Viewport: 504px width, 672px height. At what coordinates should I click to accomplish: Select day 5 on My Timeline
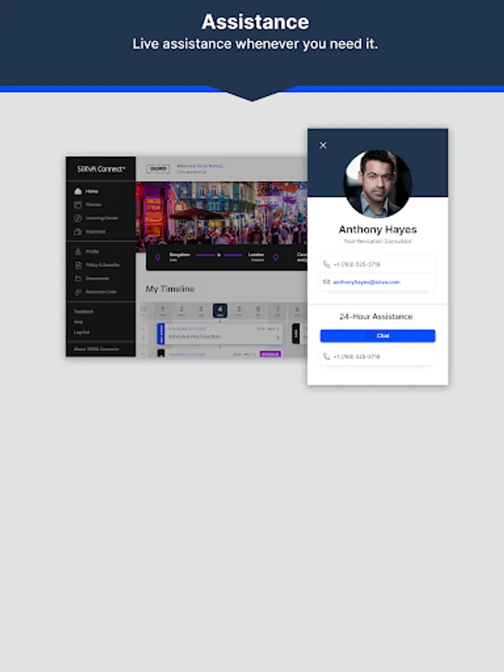pyautogui.click(x=239, y=311)
